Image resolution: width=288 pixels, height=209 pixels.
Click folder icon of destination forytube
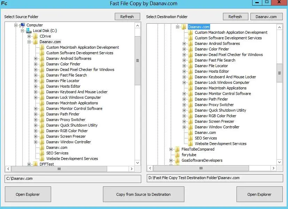(177, 155)
